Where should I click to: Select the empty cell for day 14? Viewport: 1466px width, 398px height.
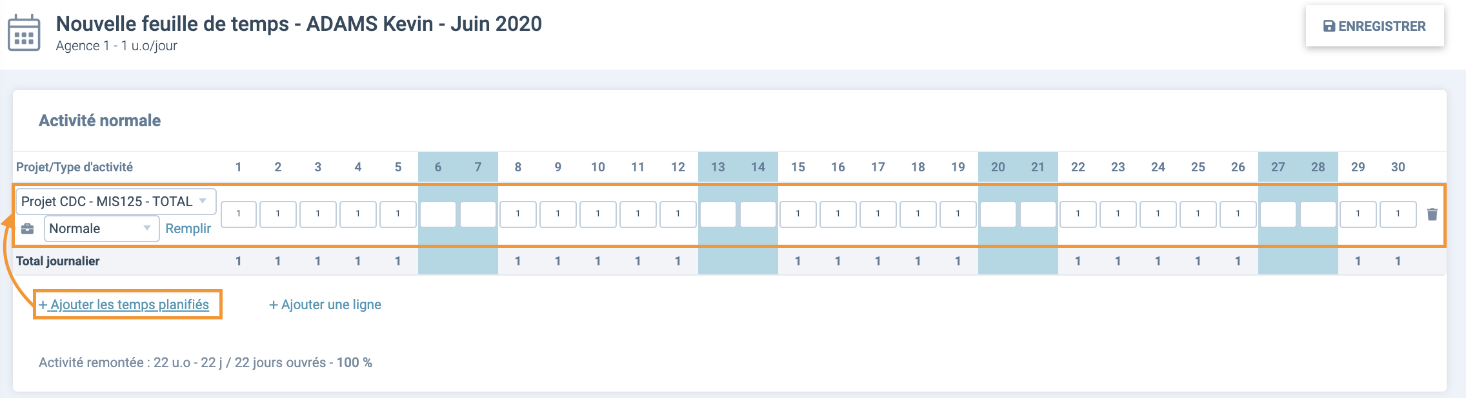758,214
